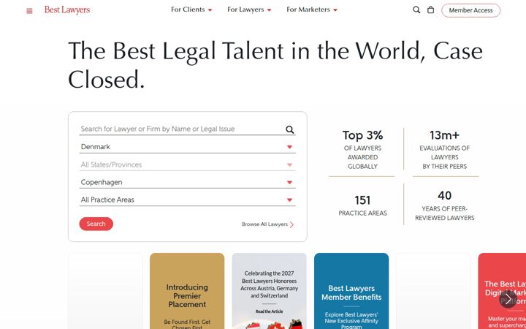Click the Top 3% statistic text
Viewport: 526px width, 329px height.
362,135
